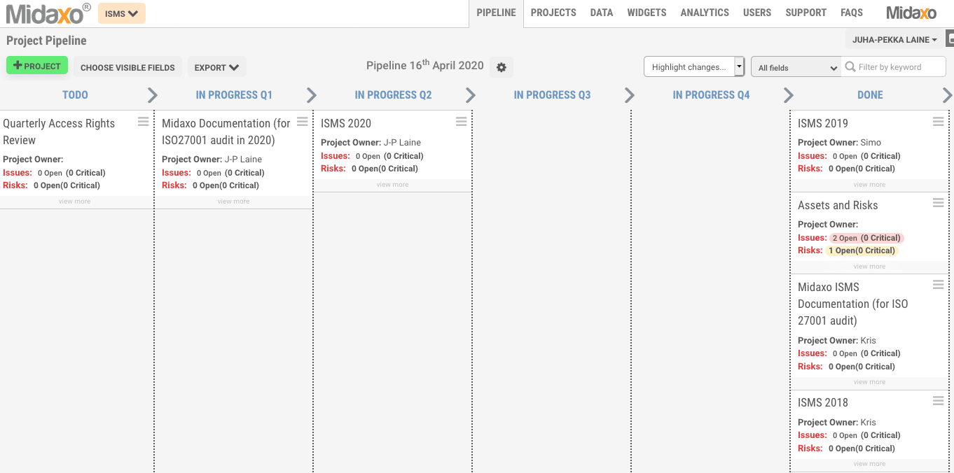Screen dimensions: 954x473
Task: Click chevron arrow after DONE column
Action: (948, 95)
